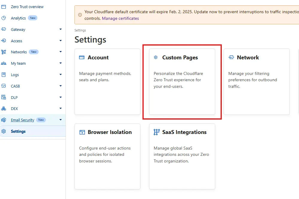Click the certificate expiry warning message
This screenshot has width=299, height=199.
click(x=192, y=15)
